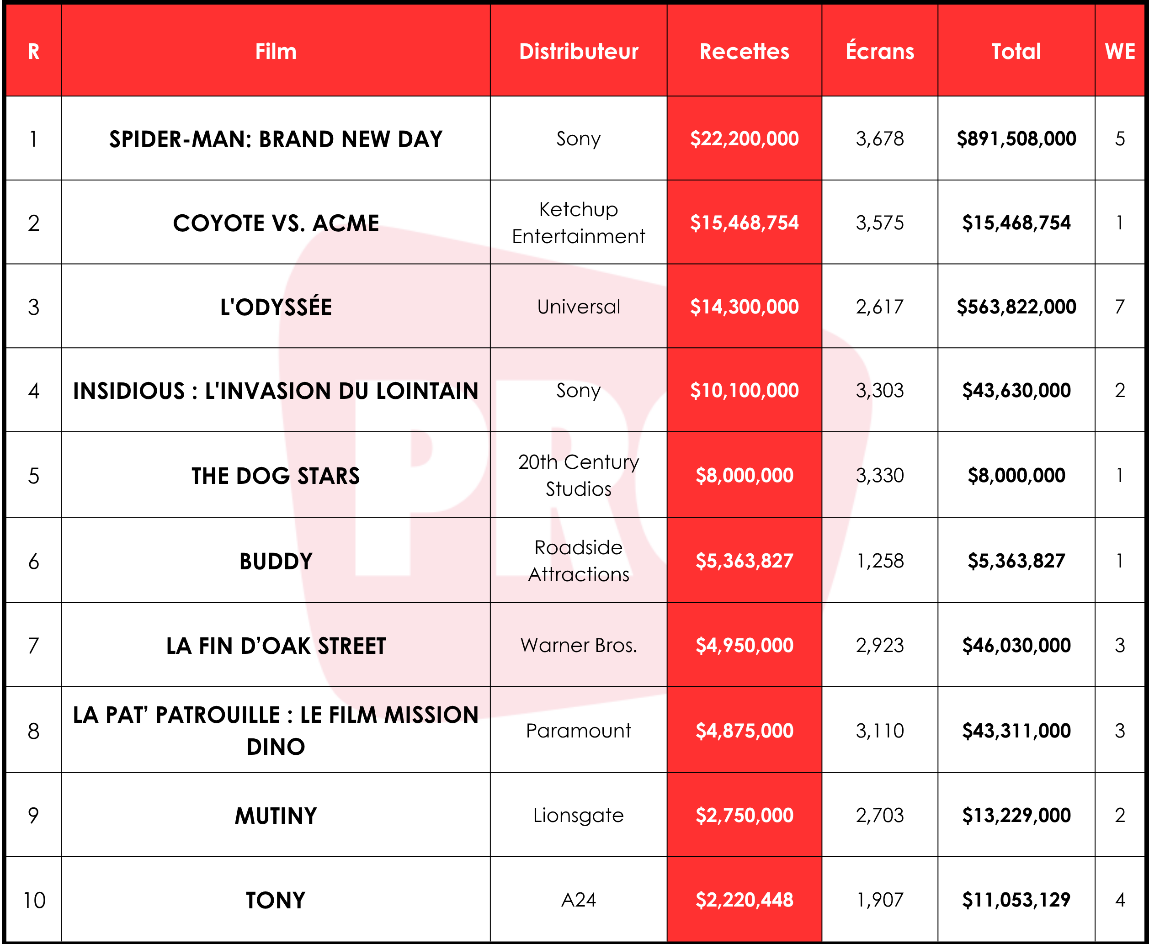Select the COYOTE VS. ACME film cell

[276, 223]
